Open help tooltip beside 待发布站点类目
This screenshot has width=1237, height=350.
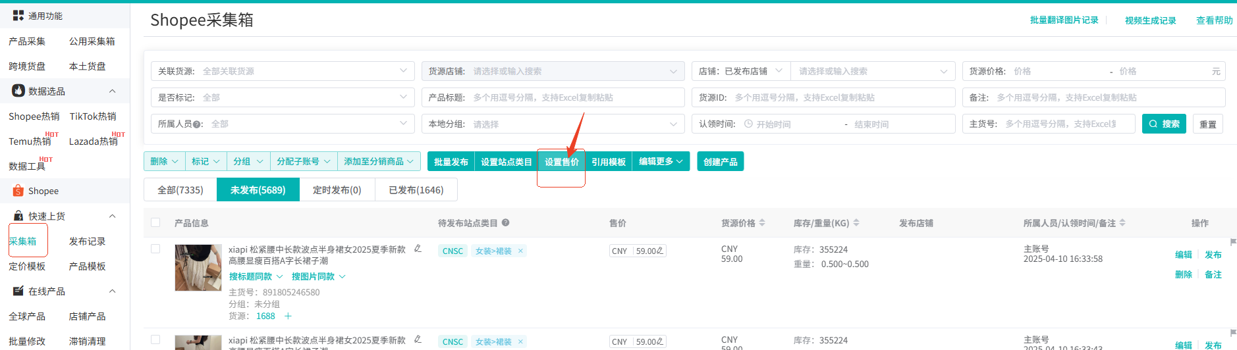[x=506, y=222]
